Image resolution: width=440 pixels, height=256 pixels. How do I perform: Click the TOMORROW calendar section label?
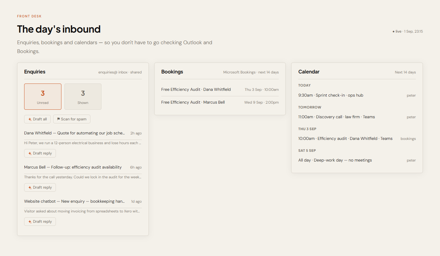pos(310,107)
